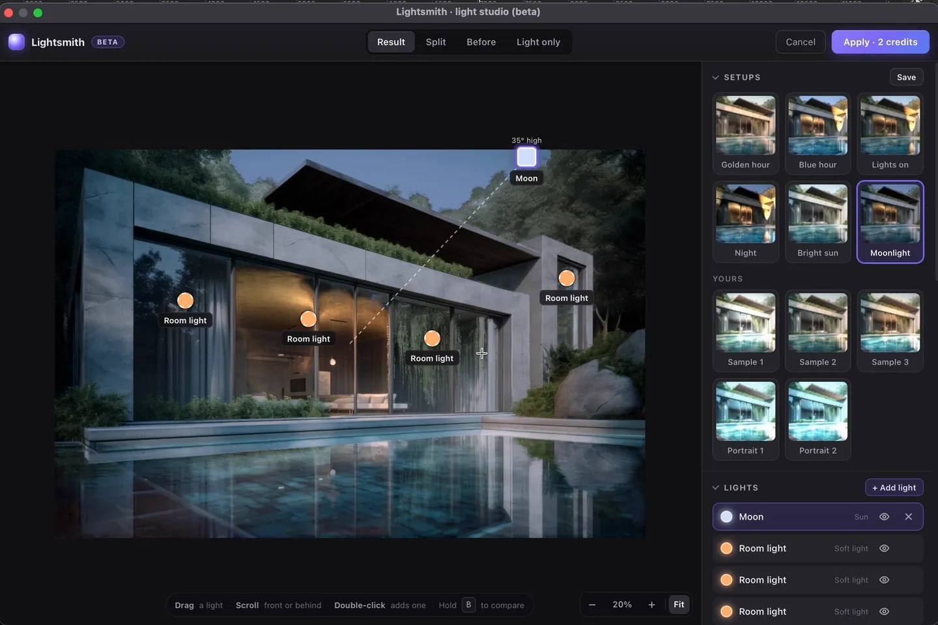The height and width of the screenshot is (625, 938).
Task: Load the Sample 1 saved setup
Action: pyautogui.click(x=746, y=331)
